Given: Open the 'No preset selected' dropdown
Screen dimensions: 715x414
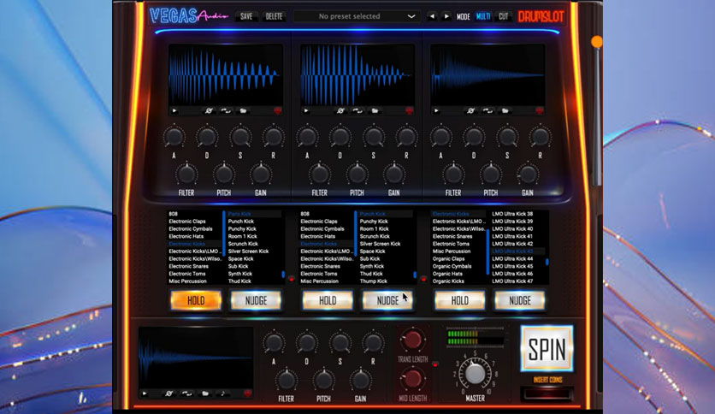Looking at the screenshot, I should [x=356, y=16].
